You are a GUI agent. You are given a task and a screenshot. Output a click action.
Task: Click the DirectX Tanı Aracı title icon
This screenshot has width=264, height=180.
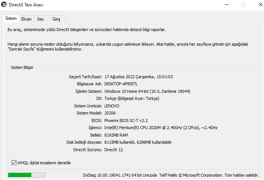pyautogui.click(x=4, y=4)
